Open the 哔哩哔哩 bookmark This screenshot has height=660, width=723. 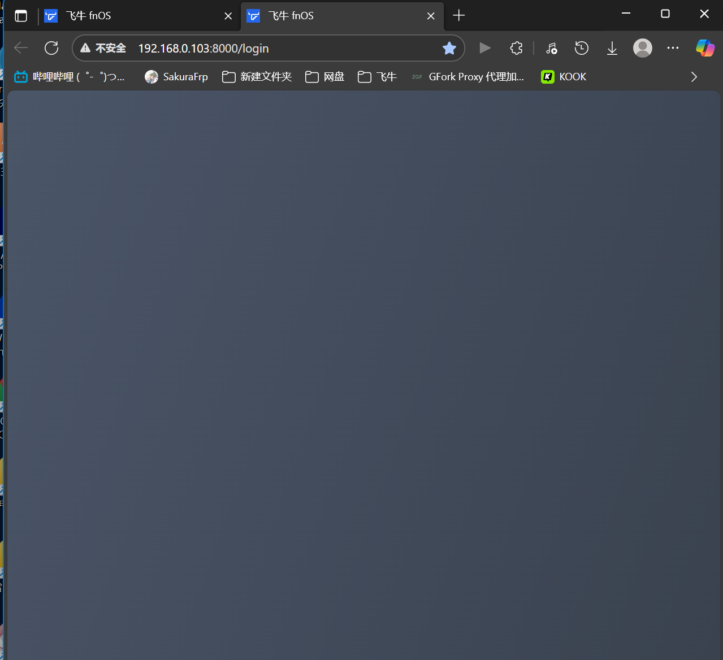[x=70, y=77]
